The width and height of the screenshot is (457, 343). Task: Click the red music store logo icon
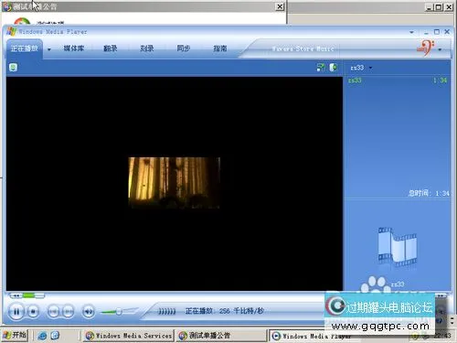click(425, 48)
